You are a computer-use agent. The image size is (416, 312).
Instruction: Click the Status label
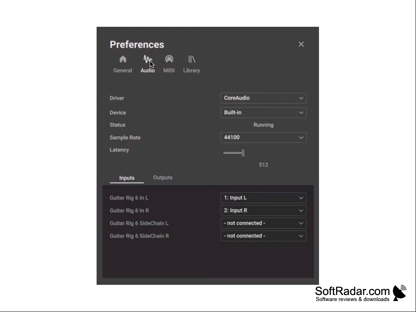(x=118, y=125)
